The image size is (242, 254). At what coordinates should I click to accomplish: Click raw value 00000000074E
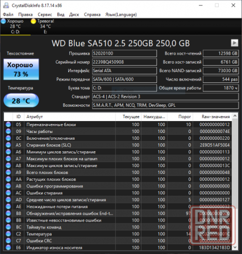click(215, 131)
